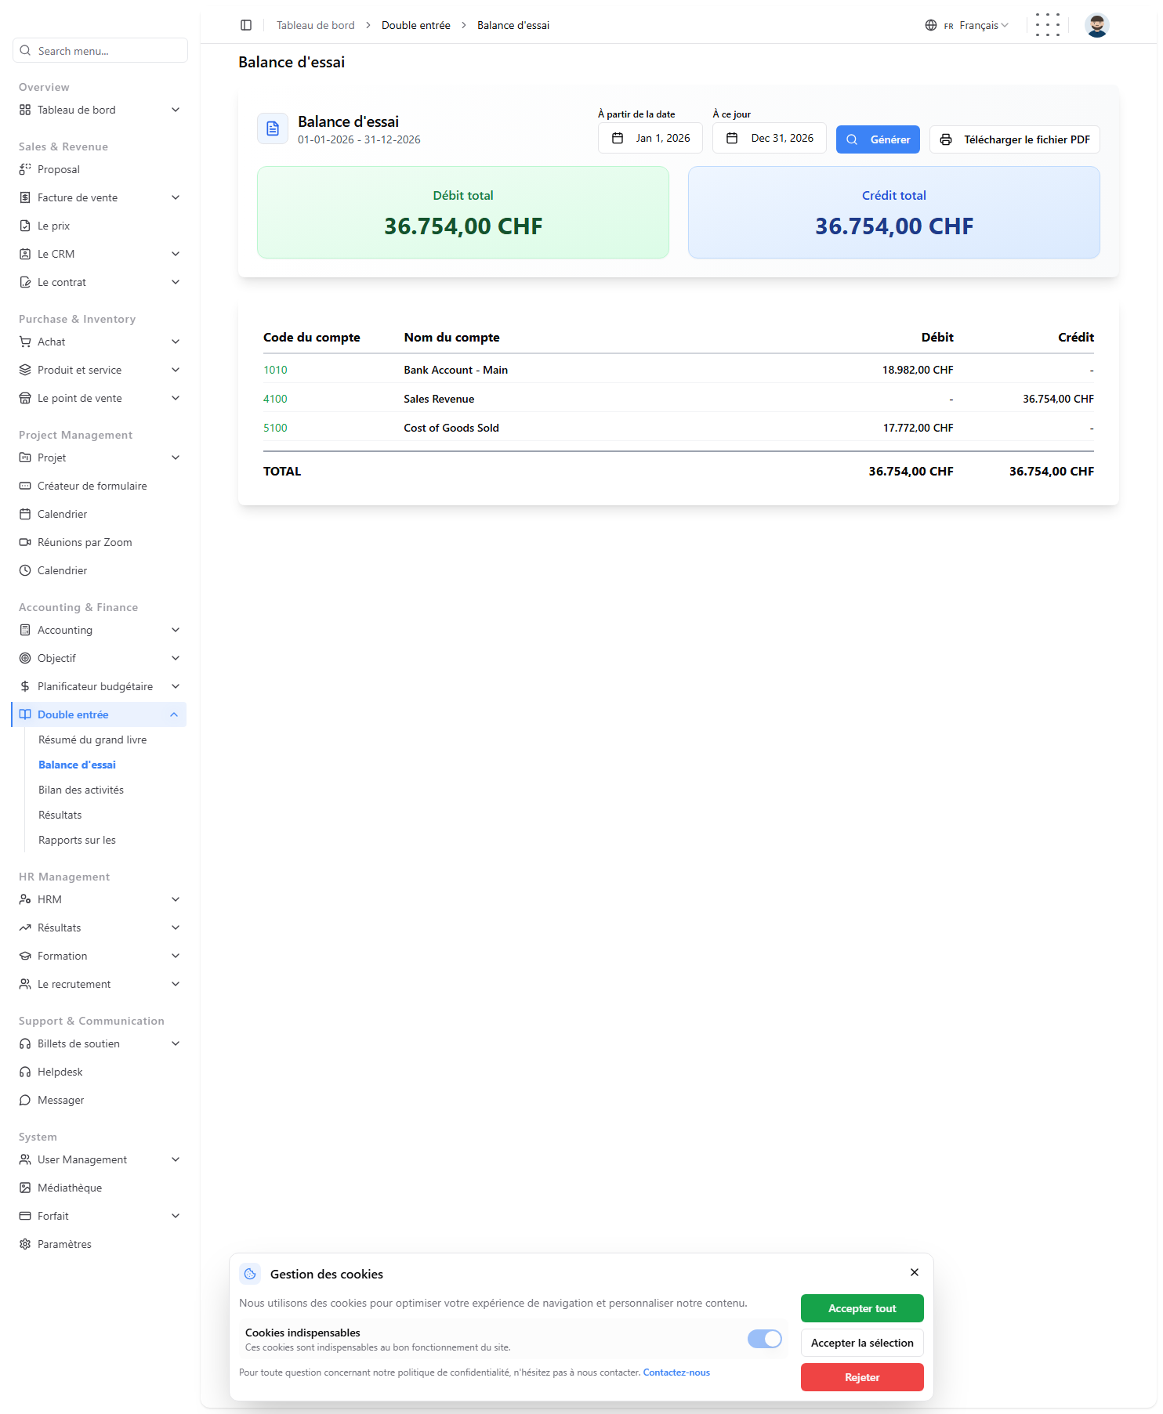Open Résumé du grand livre submenu item
The width and height of the screenshot is (1163, 1414).
click(x=92, y=740)
